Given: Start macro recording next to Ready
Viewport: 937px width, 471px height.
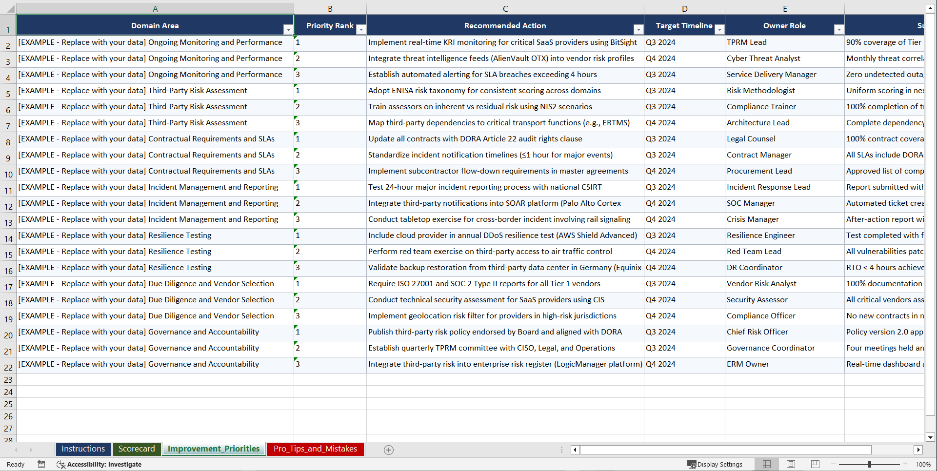Looking at the screenshot, I should 41,464.
